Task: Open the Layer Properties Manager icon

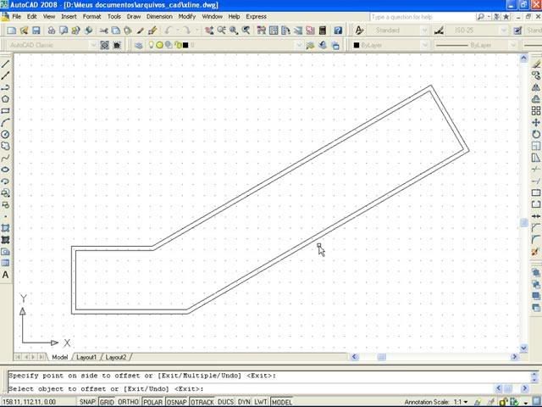Action: [139, 45]
